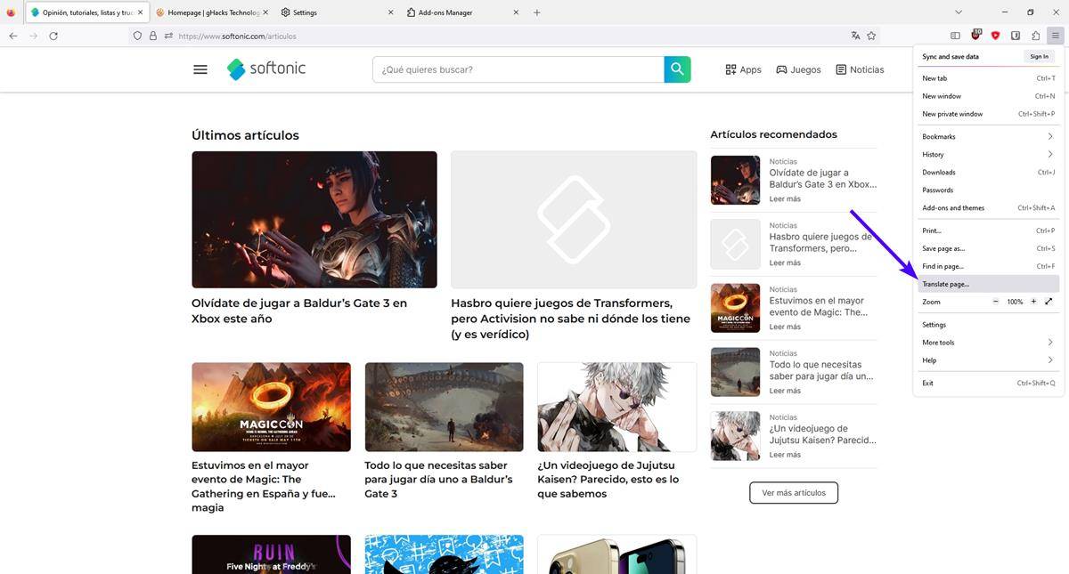Expand the Help submenu
Viewport: 1069px width, 574px height.
tap(988, 360)
